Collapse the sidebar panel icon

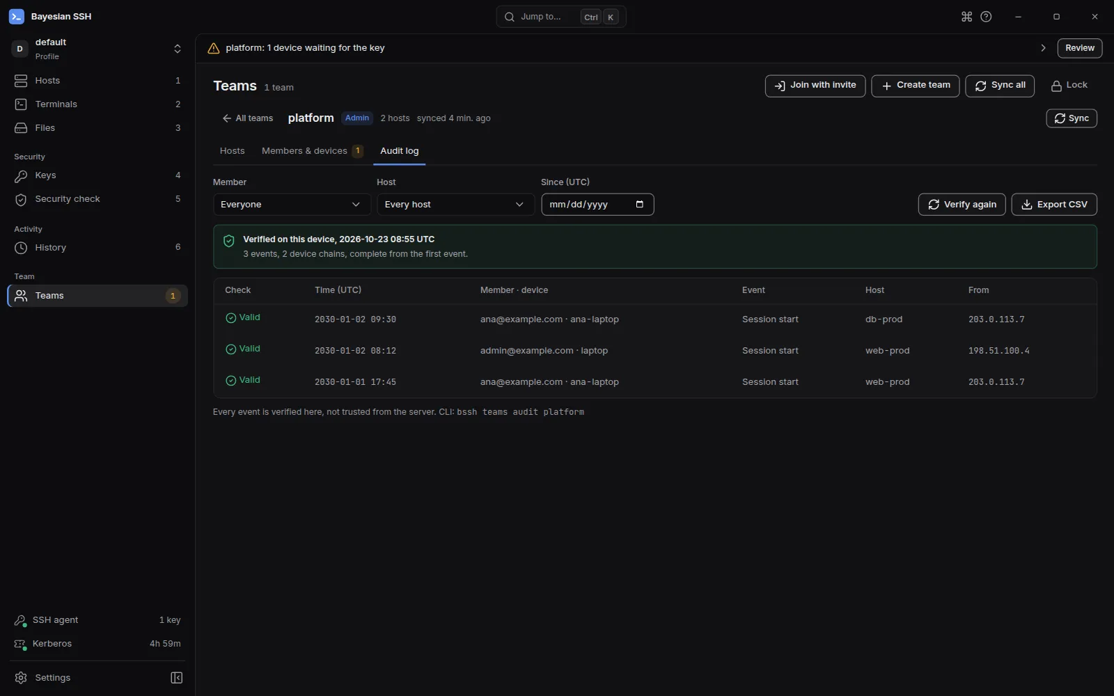click(x=177, y=678)
